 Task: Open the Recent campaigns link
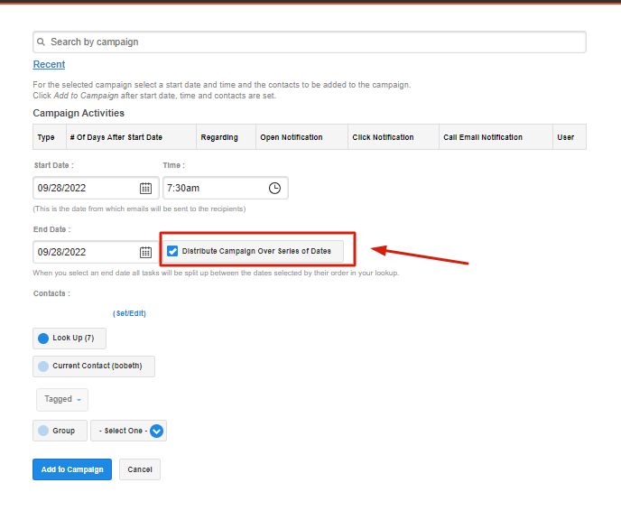click(49, 64)
